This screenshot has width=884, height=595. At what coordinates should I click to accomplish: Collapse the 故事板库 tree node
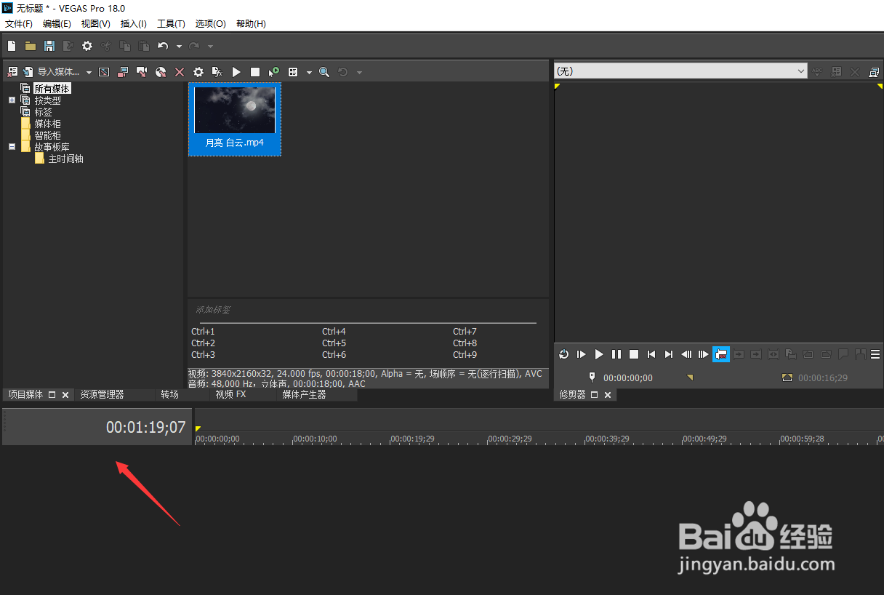coord(12,146)
